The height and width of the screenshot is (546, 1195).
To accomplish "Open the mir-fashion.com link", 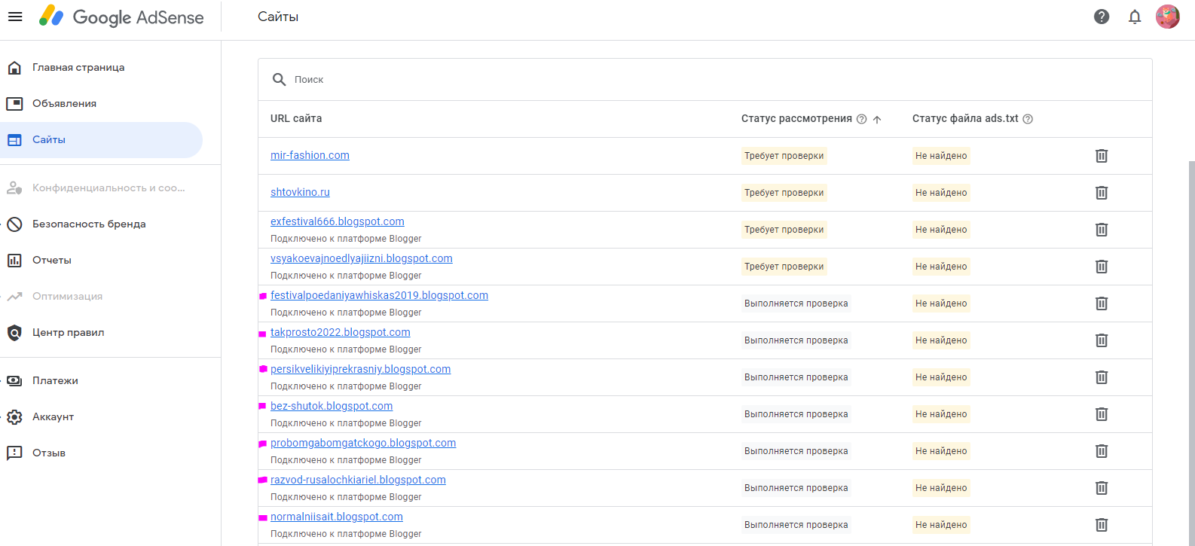I will (x=310, y=155).
